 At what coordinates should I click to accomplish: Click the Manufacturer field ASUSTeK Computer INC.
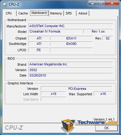coord(70,26)
